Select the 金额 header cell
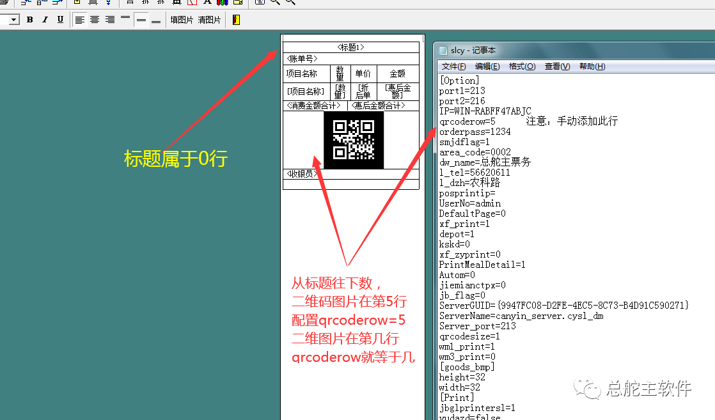Screen dimensions: 715x420 pyautogui.click(x=398, y=74)
